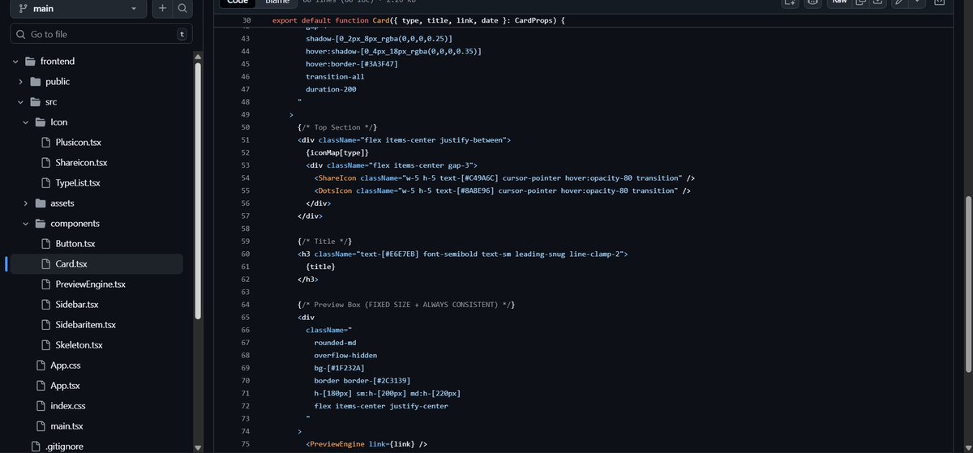Click the Shareicon.tsx file icon
973x453 pixels.
tap(45, 163)
